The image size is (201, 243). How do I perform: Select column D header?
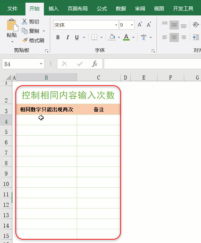pos(125,77)
